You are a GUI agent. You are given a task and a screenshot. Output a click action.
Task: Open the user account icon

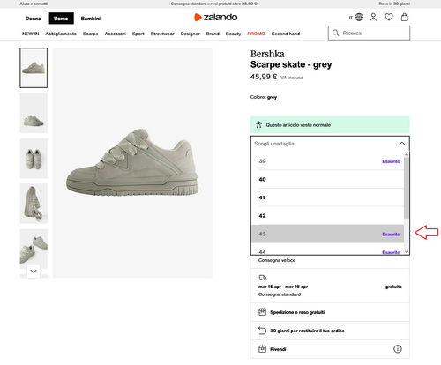[x=373, y=18]
